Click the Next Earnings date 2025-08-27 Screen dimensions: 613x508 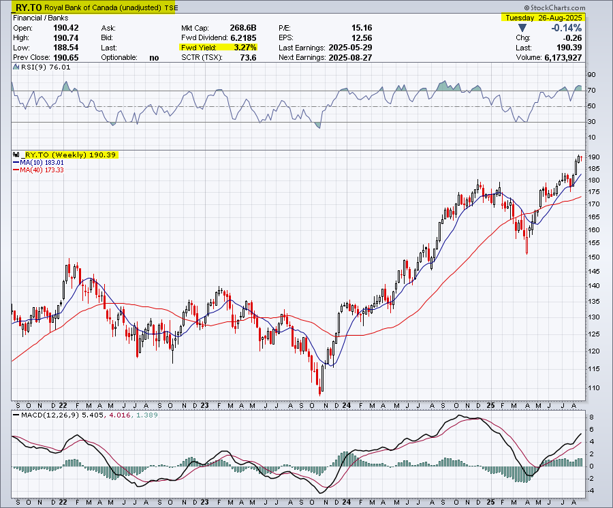click(x=350, y=57)
